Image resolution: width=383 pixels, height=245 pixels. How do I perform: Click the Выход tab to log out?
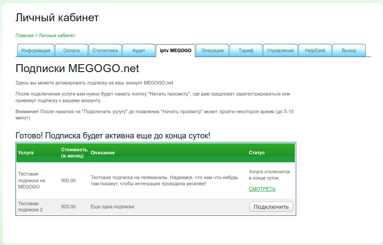pos(348,50)
